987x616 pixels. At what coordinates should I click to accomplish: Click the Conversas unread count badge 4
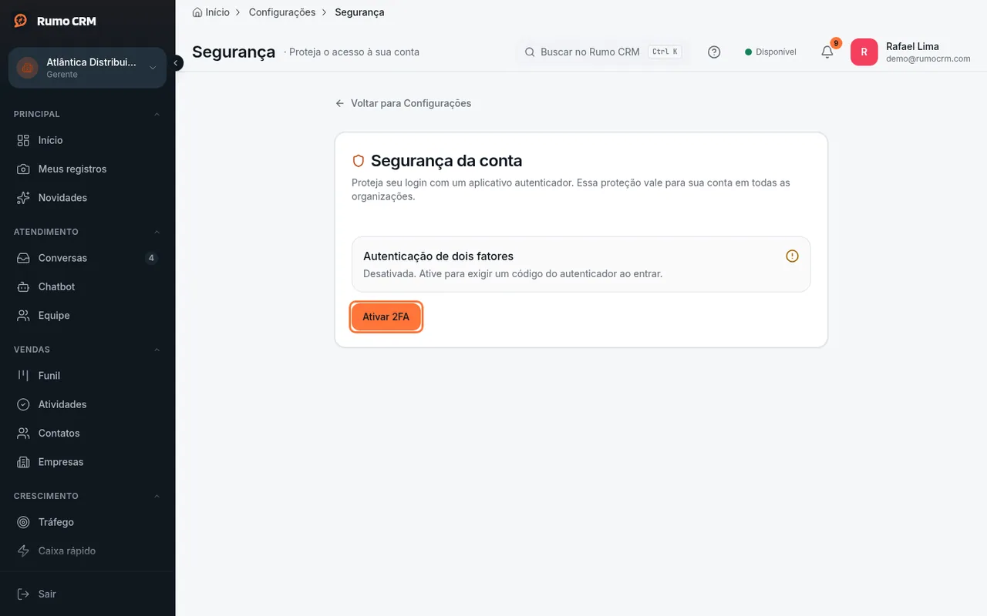tap(151, 258)
